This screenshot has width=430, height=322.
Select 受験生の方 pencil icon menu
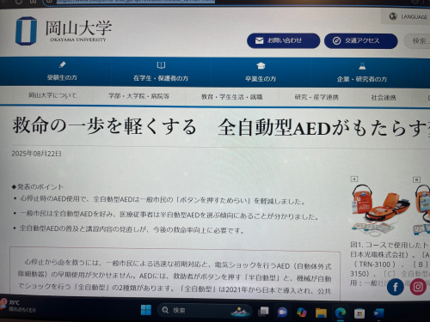coord(62,71)
